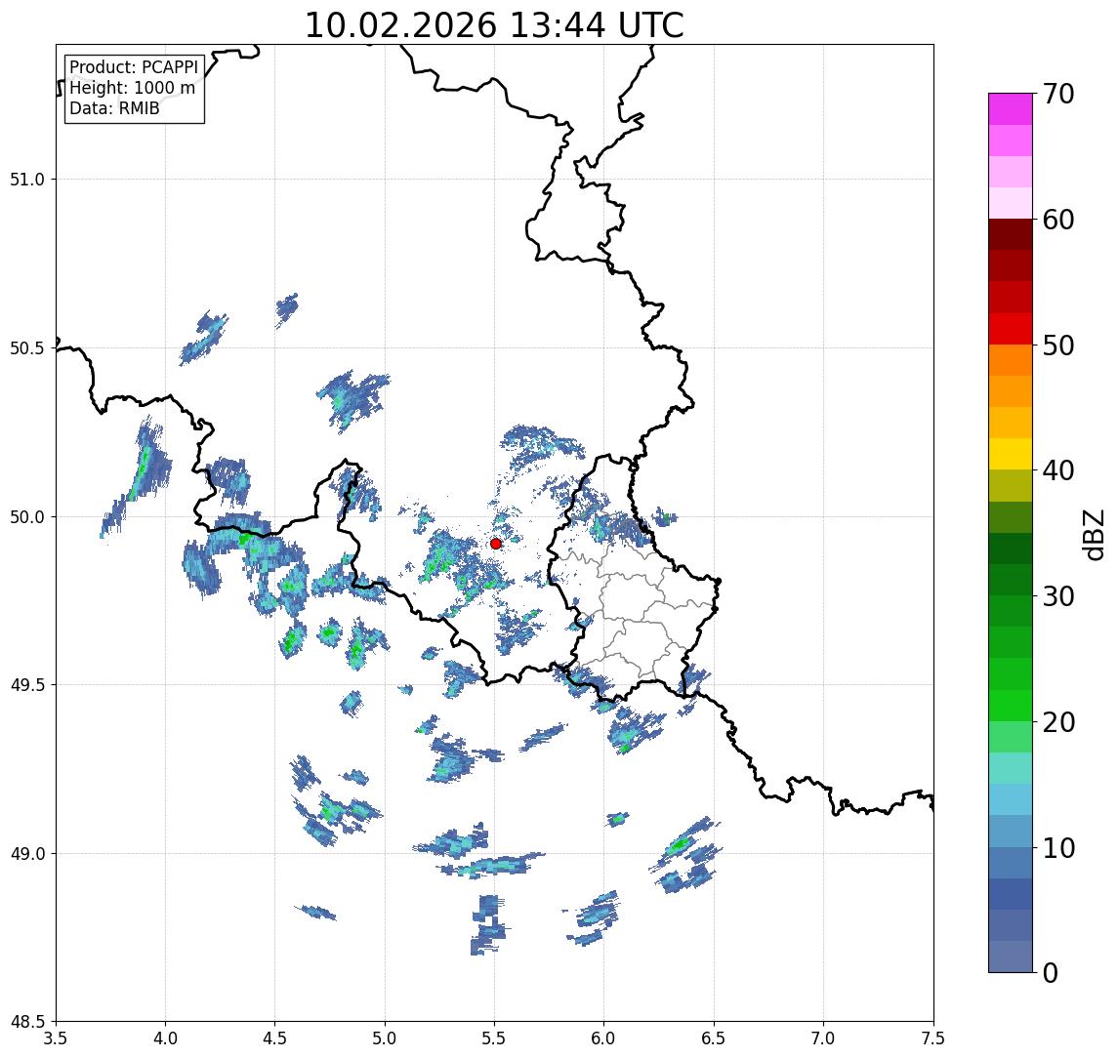The image size is (1118, 1058).
Task: Click the longitude axis label 7.5
Action: click(933, 1038)
